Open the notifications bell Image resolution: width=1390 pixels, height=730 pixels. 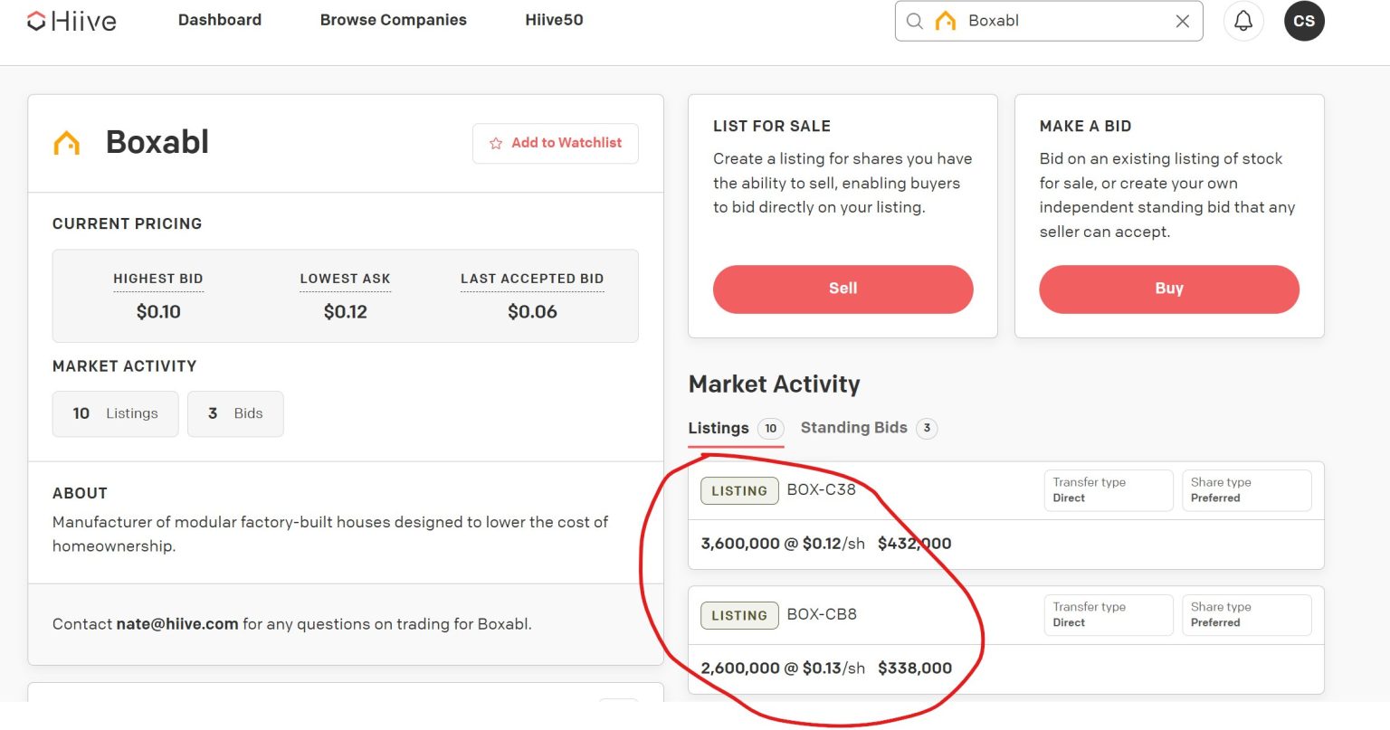[1243, 21]
